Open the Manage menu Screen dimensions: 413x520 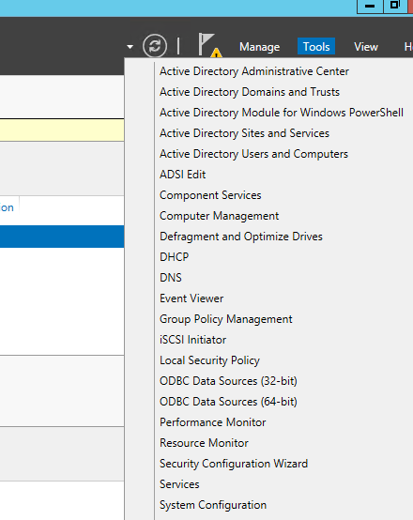tap(259, 47)
